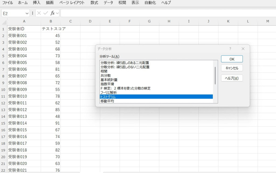The height and width of the screenshot is (173, 276).
Task: Click the ヘルプ(H) button
Action: (x=232, y=78)
